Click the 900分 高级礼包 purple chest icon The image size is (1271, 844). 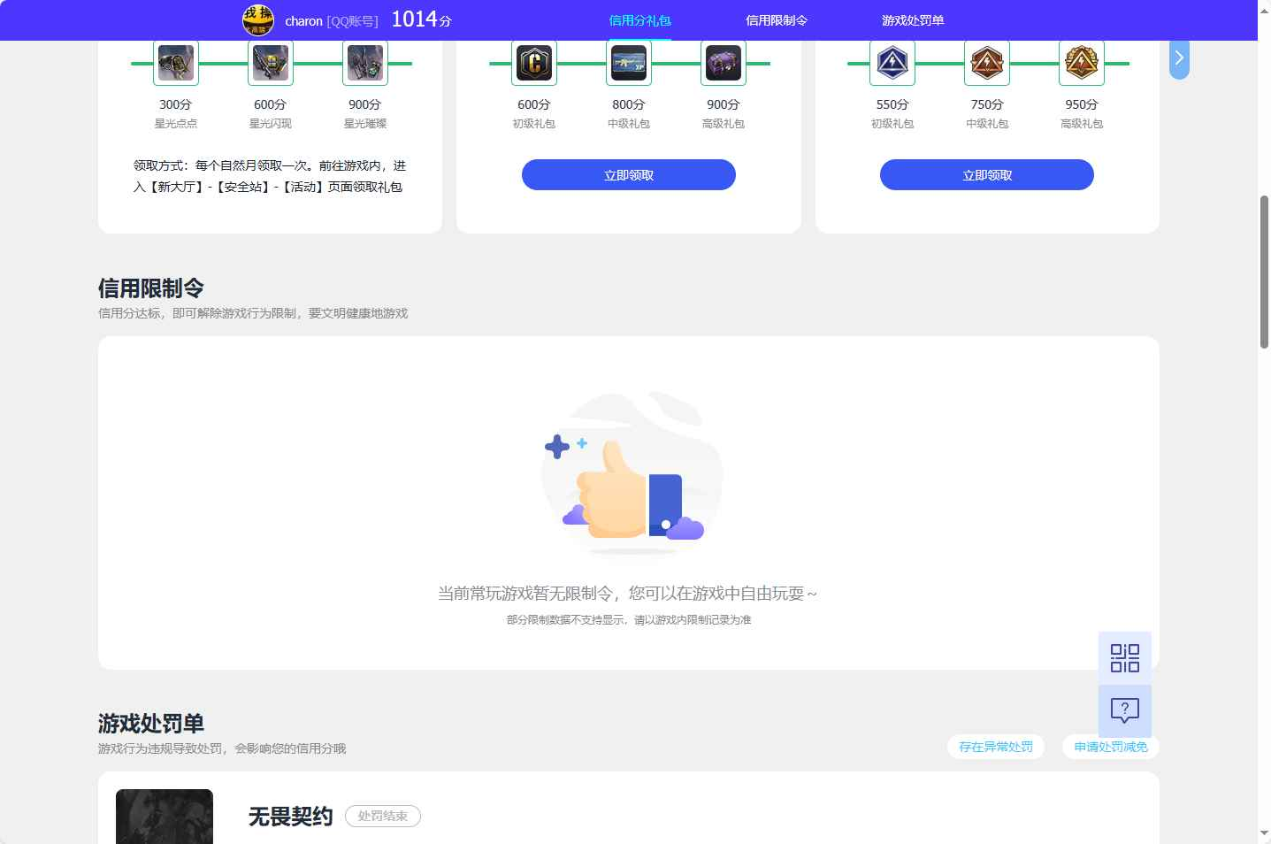pos(724,63)
